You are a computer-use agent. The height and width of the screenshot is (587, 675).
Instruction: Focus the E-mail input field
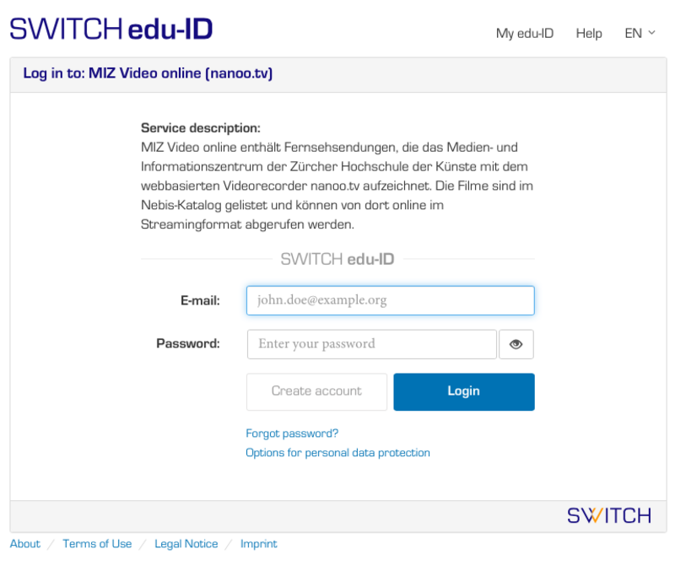click(x=391, y=300)
